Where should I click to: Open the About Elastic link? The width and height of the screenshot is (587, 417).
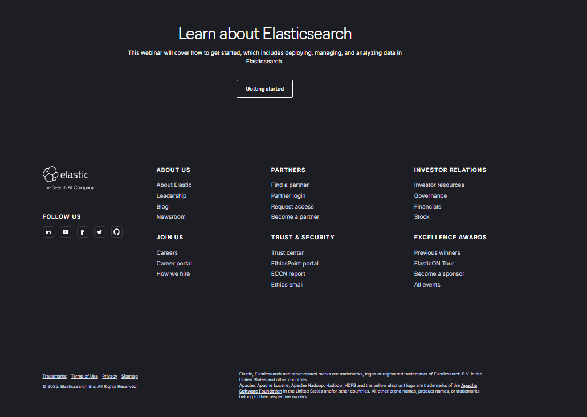174,185
